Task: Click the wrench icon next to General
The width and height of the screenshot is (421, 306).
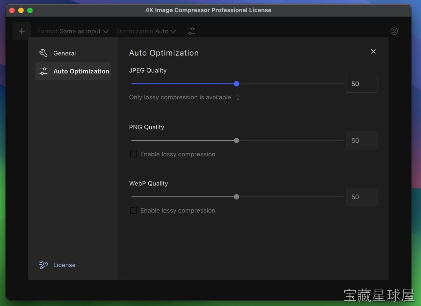Action: coord(43,53)
